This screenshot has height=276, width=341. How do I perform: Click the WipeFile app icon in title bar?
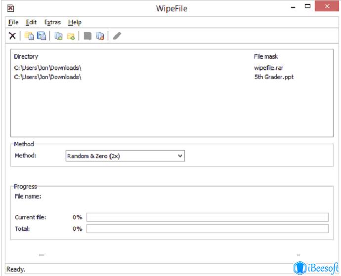click(11, 8)
